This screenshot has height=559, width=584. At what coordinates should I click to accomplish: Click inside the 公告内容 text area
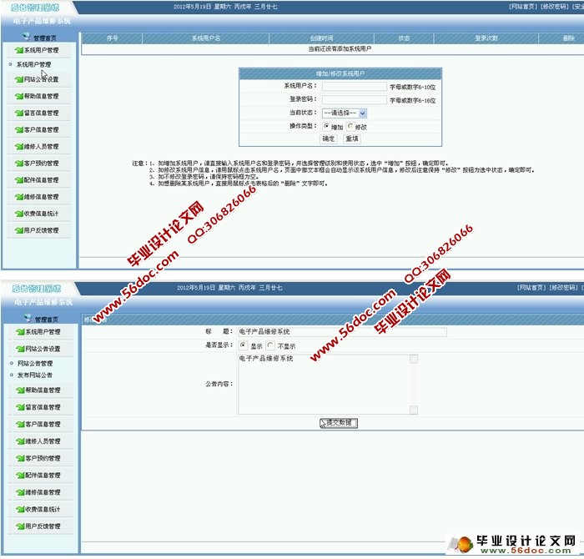[x=324, y=385]
